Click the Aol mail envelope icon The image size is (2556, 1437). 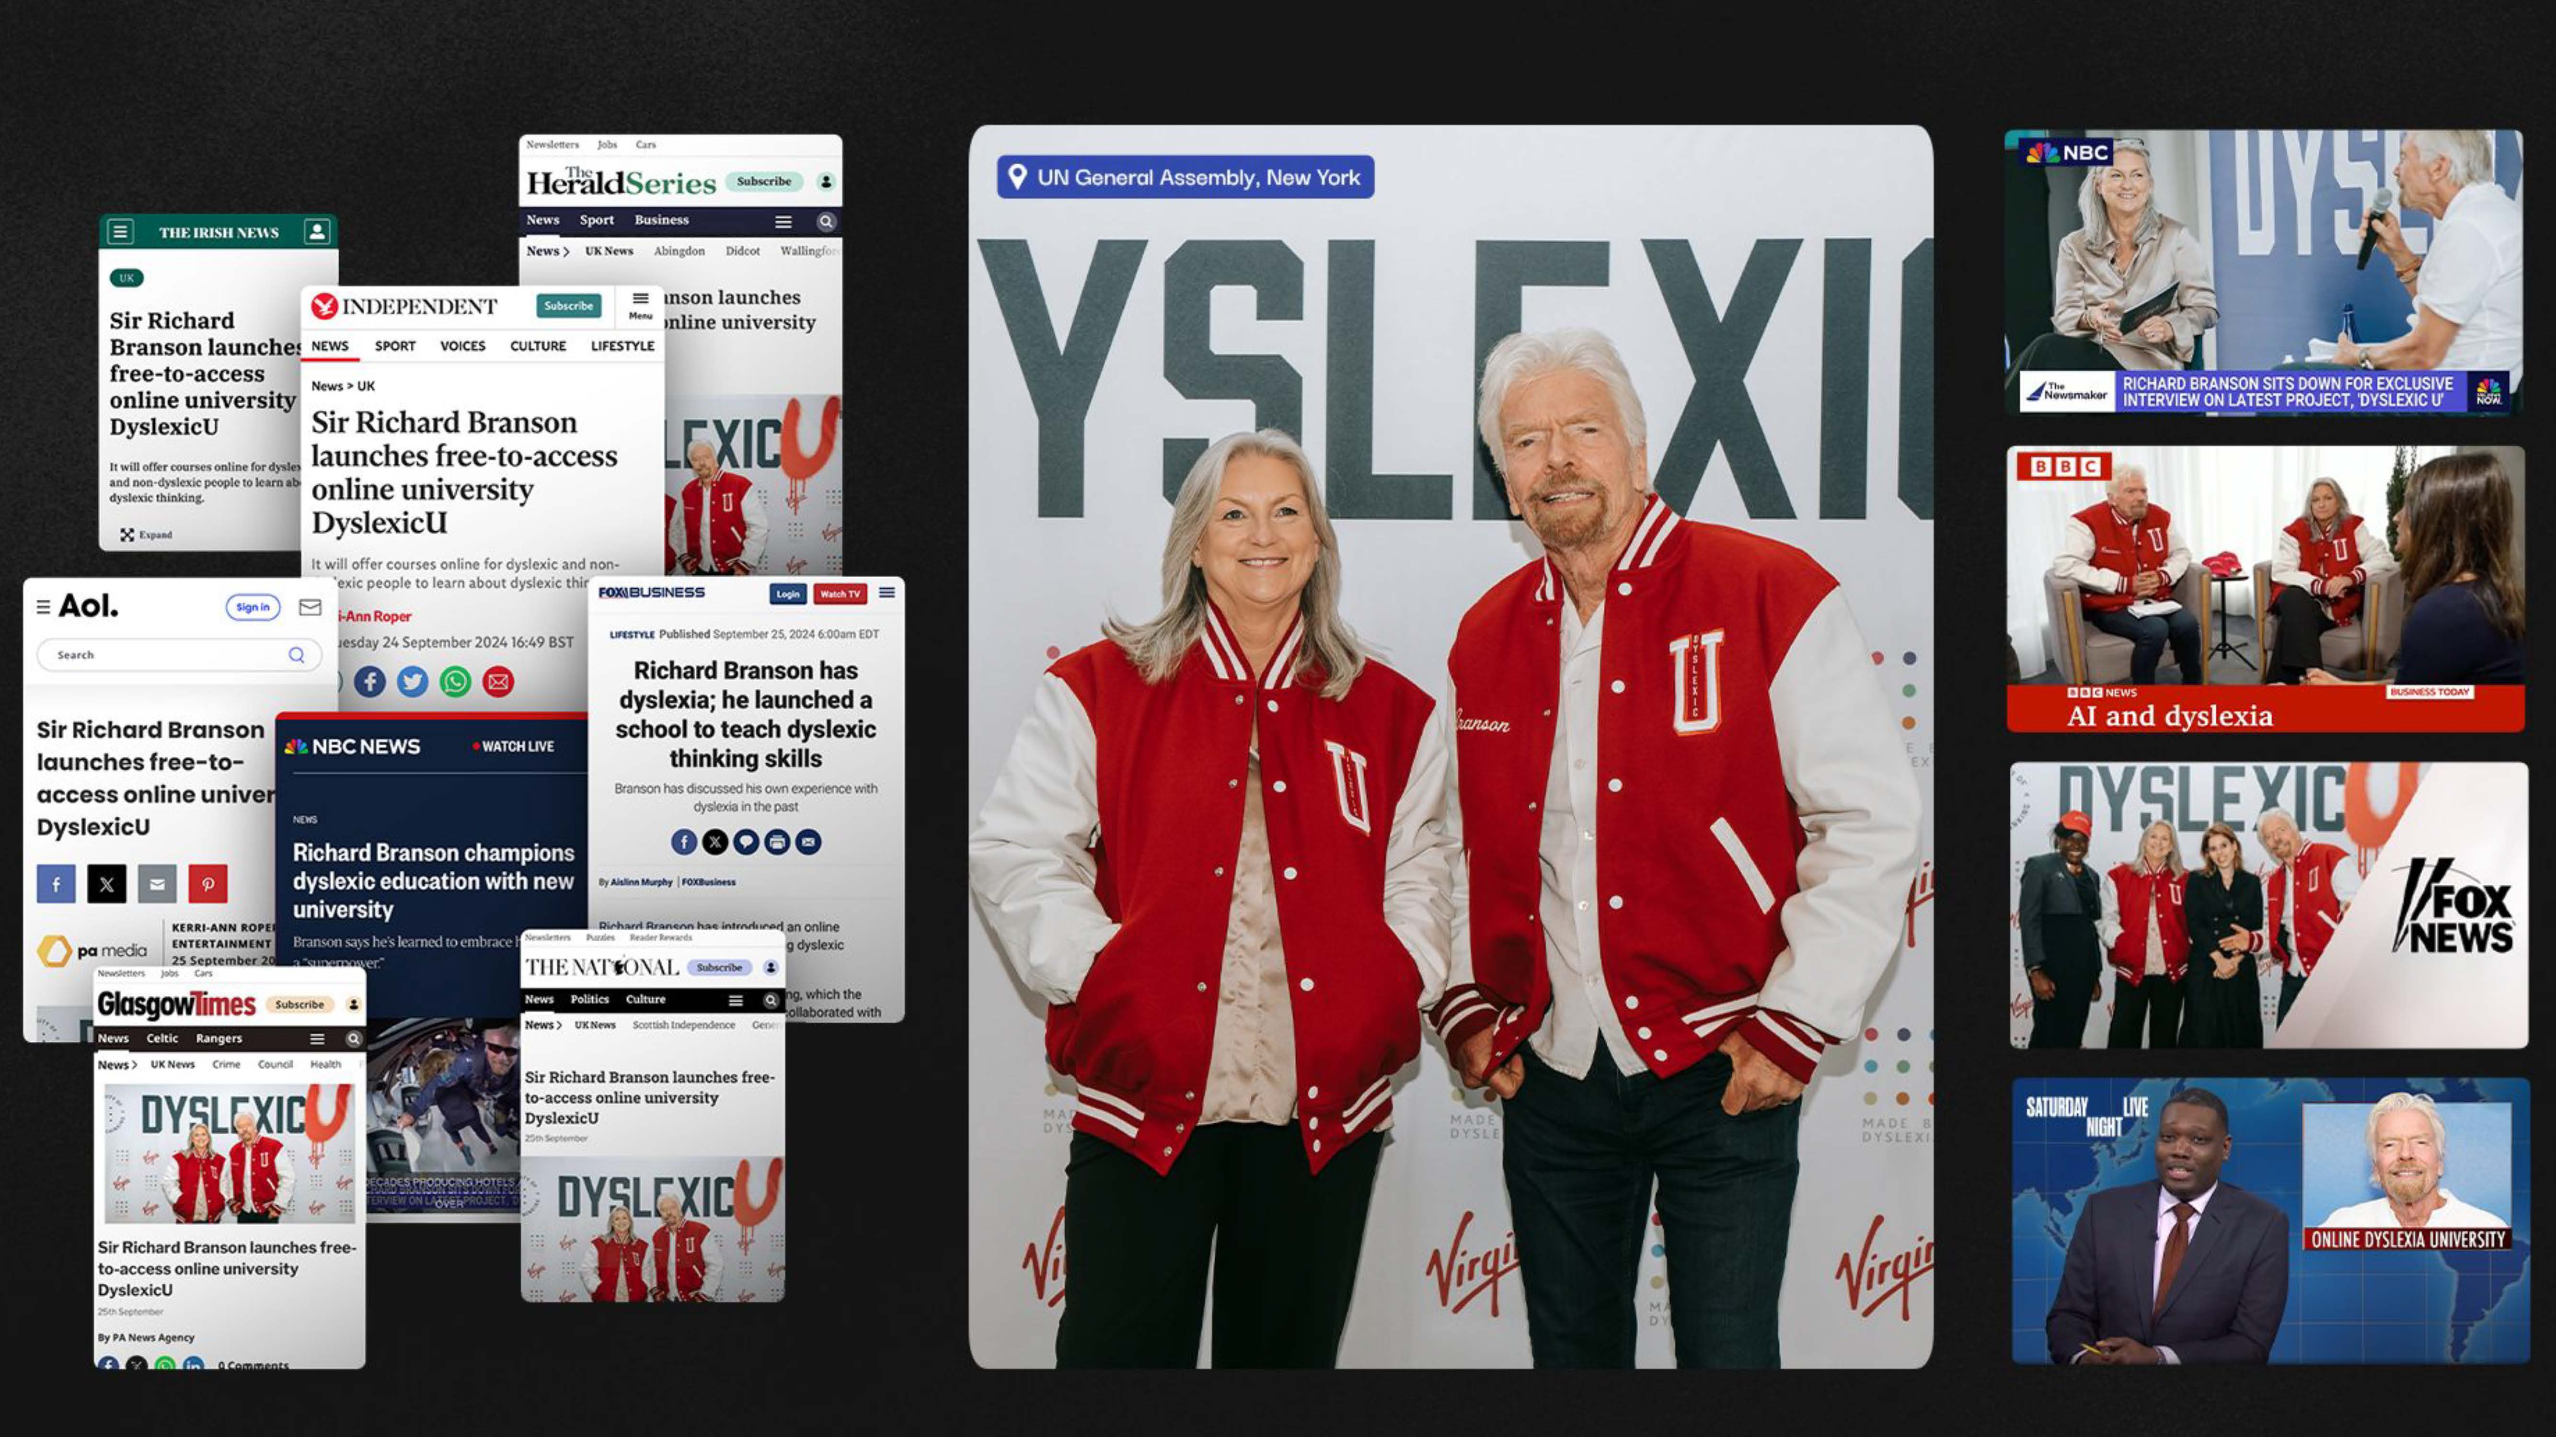click(310, 607)
